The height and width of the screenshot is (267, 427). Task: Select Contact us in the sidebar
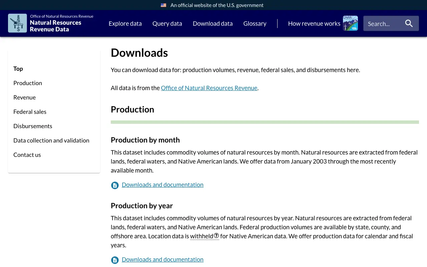click(27, 155)
